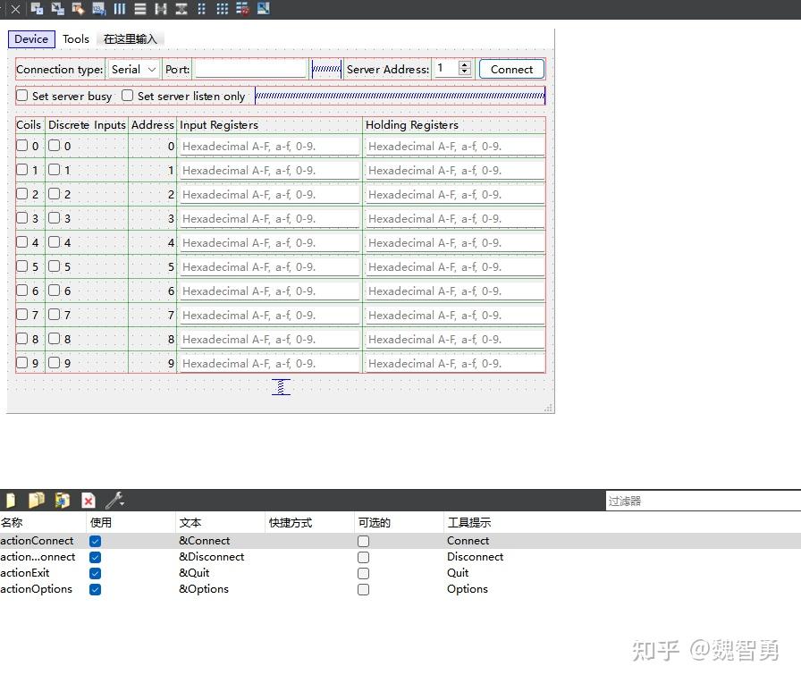This screenshot has height=683, width=801.
Task: Increase Server Address with spinbox up arrow
Action: point(464,65)
